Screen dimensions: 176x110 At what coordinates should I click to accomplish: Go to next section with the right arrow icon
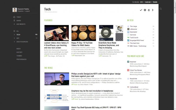tap(153, 10)
